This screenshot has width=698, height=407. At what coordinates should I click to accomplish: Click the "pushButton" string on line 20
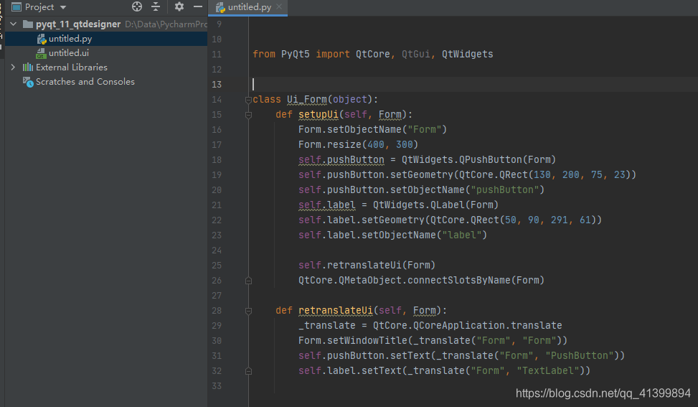click(504, 190)
